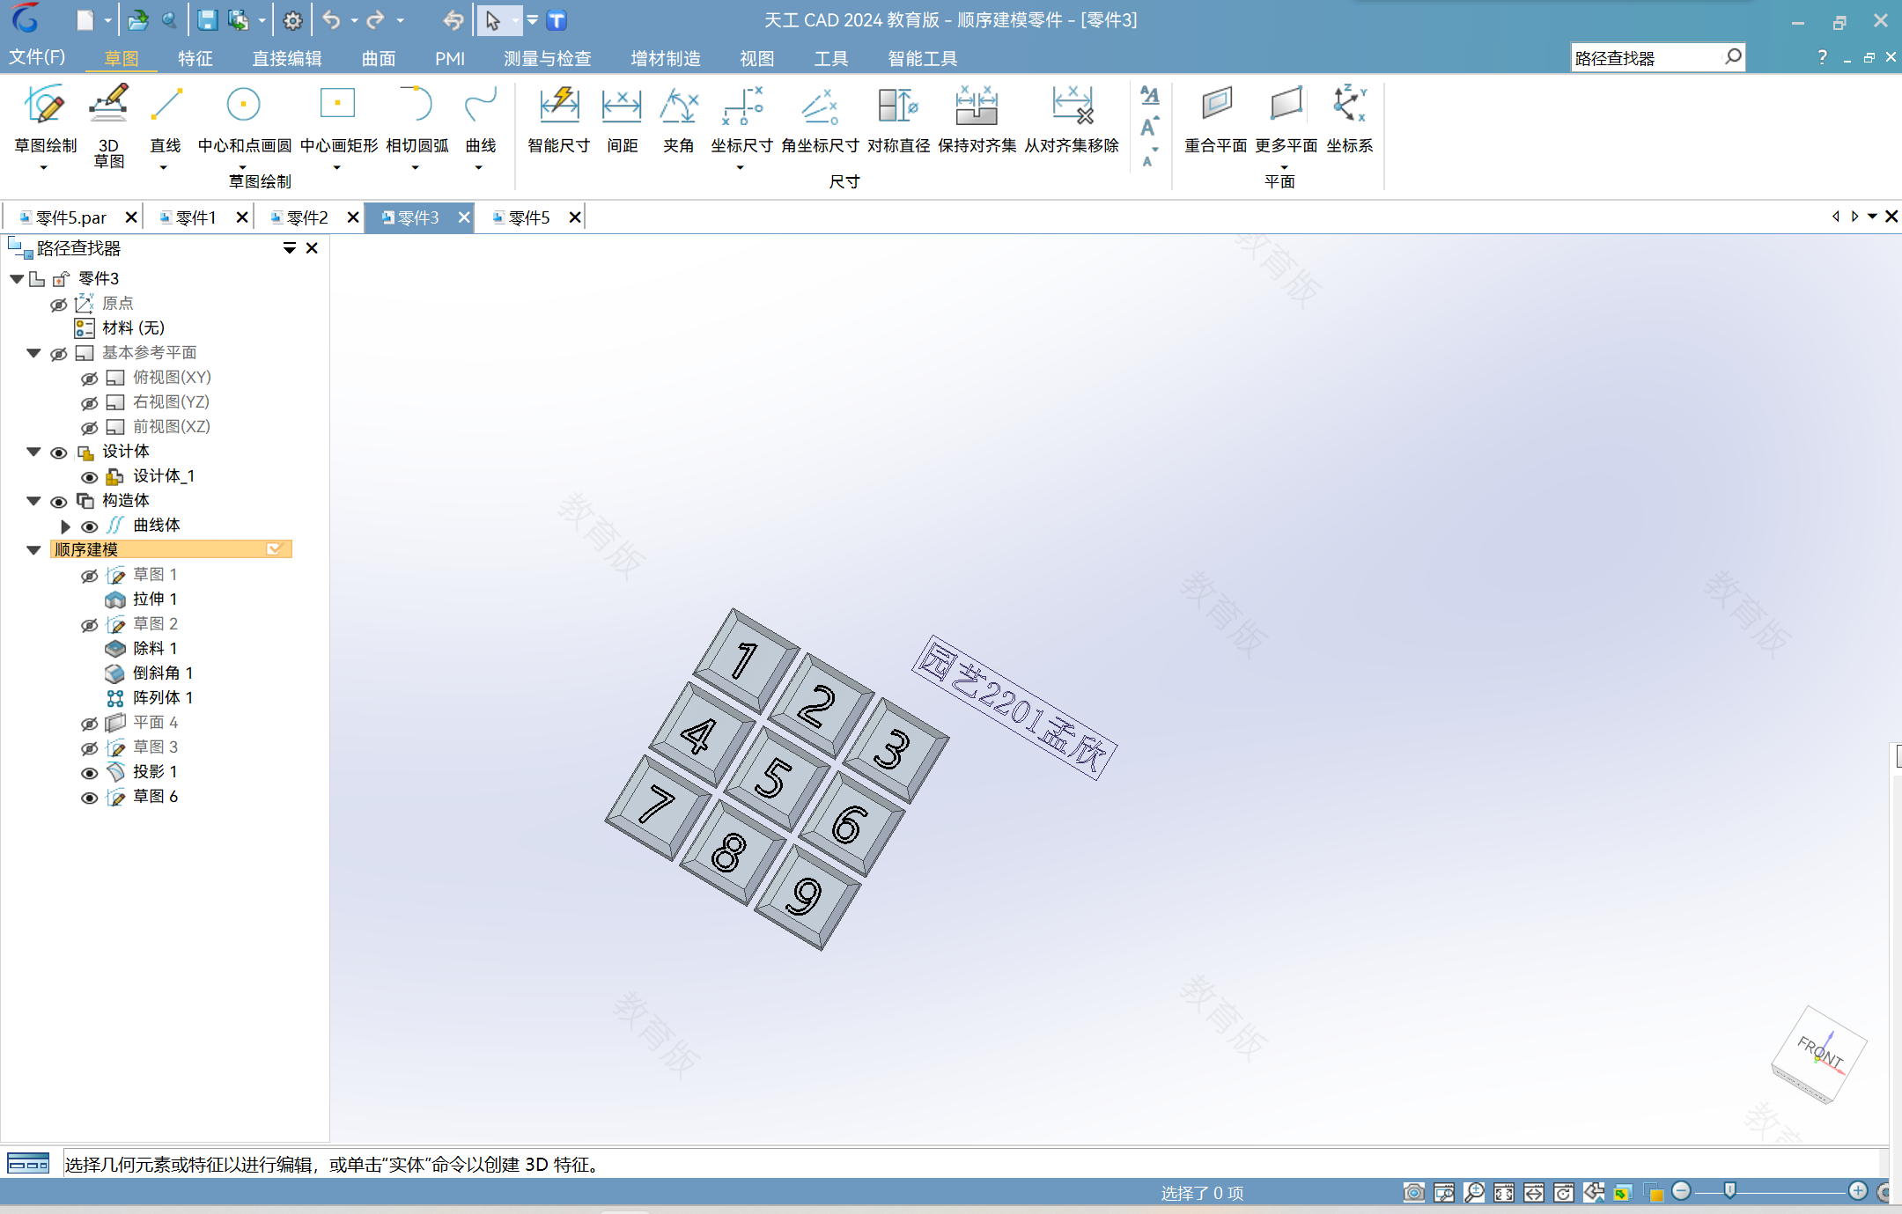Adjust the zoom slider handle in status bar
Screen dimensions: 1902x1214
[x=1729, y=1191]
